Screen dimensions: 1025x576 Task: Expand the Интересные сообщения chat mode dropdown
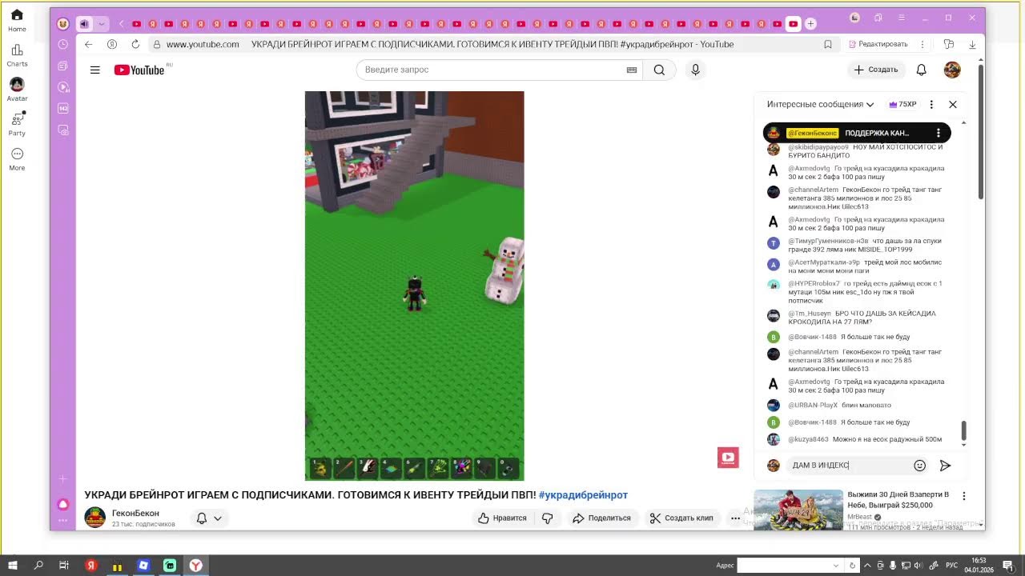click(820, 104)
